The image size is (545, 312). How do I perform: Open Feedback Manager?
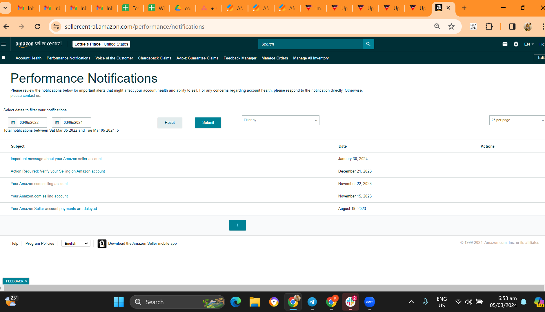(x=240, y=58)
